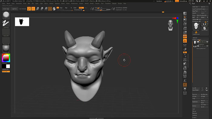The height and width of the screenshot is (119, 212).
Task: Click the Duplicate subtool button
Action: 196,101
